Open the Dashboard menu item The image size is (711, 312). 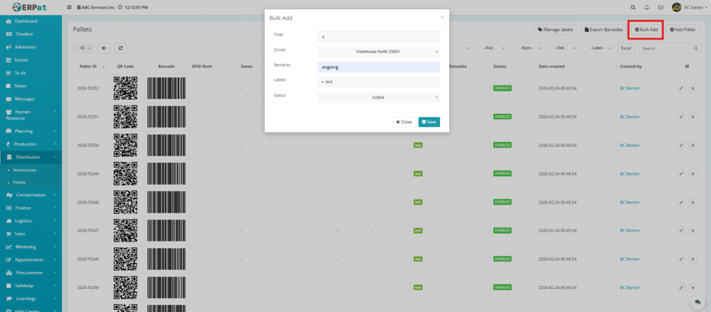(26, 21)
